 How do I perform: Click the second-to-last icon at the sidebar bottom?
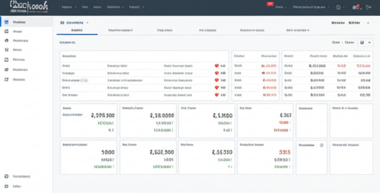tap(6, 176)
